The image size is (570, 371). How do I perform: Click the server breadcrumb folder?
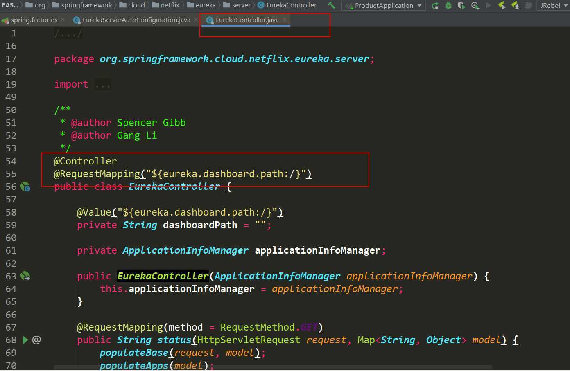pos(237,5)
